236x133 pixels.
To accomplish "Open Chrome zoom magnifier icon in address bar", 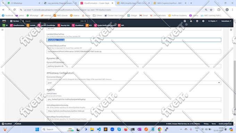I will coord(206,10).
